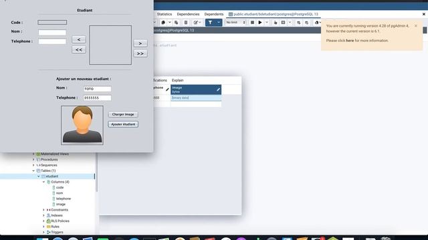The width and height of the screenshot is (428, 240).
Task: Click the single '<' previous button
Action: click(79, 40)
